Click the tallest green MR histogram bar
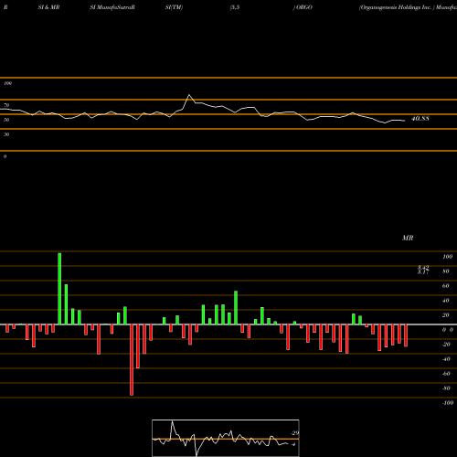The width and height of the screenshot is (457, 457). pyautogui.click(x=59, y=289)
